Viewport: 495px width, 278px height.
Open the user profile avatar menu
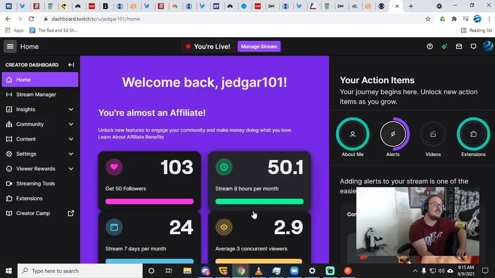[x=488, y=46]
